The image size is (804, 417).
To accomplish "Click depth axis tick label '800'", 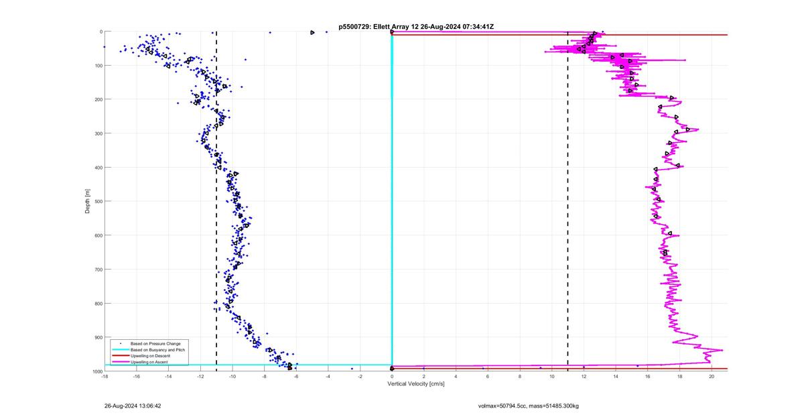I will pos(98,303).
